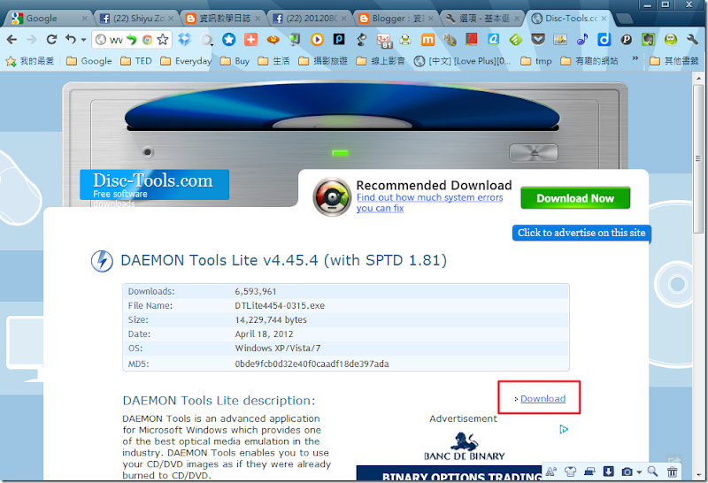Click the address bar URL field

pyautogui.click(x=116, y=40)
